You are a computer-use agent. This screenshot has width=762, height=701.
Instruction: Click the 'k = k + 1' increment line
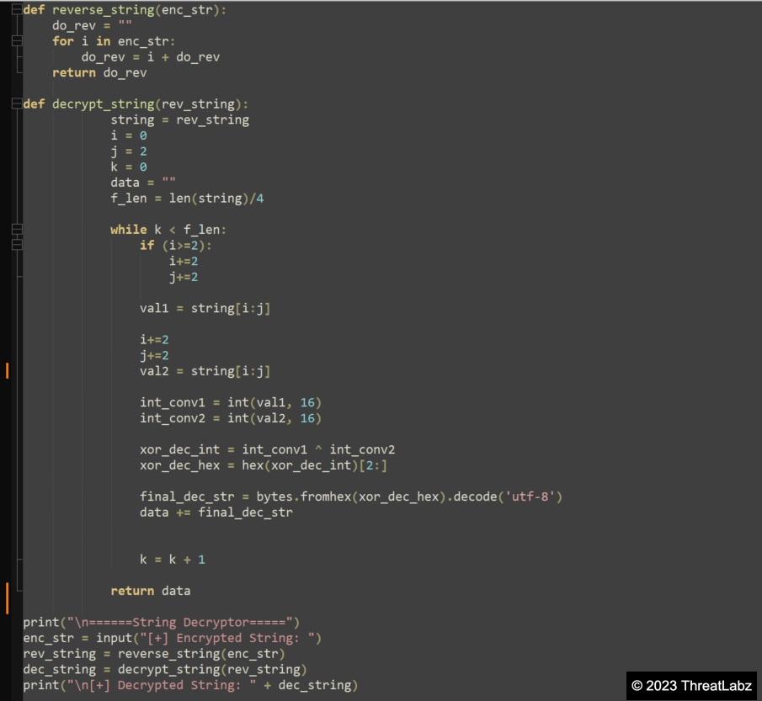tap(173, 559)
